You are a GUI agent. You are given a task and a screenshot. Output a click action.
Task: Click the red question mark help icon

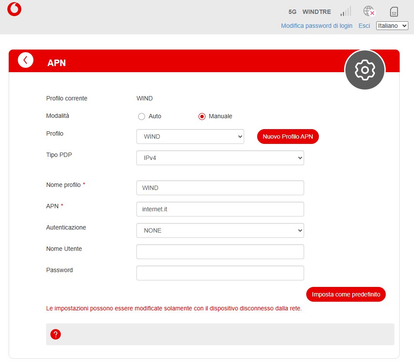[x=56, y=334]
